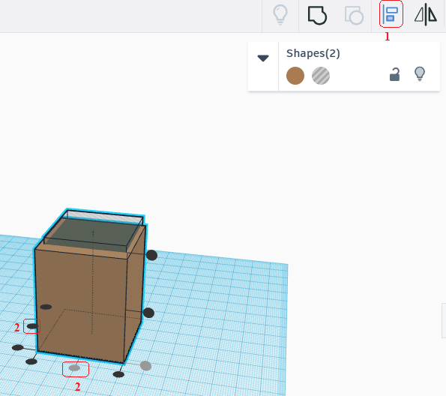
Task: Click the bottom-right align handle under box
Action: (118, 374)
